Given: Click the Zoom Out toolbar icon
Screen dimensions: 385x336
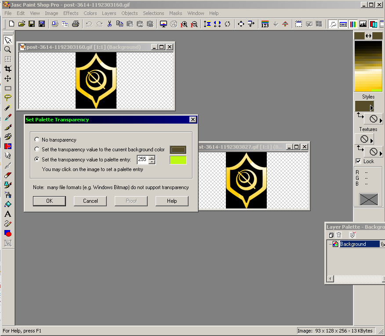Looking at the screenshot, I should tap(194, 24).
